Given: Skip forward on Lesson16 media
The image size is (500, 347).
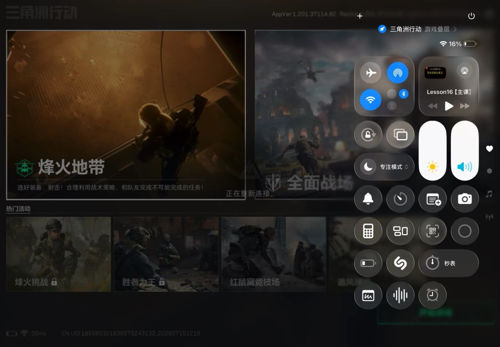Looking at the screenshot, I should (x=465, y=106).
